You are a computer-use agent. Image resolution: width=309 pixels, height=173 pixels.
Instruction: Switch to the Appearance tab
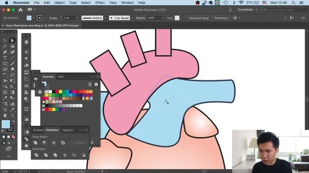click(x=68, y=130)
